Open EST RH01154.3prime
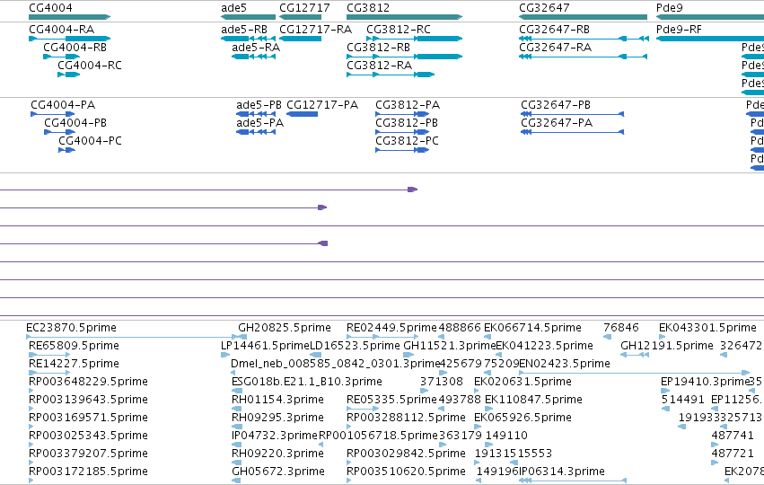Screen dimensions: 764x485 click(x=277, y=400)
